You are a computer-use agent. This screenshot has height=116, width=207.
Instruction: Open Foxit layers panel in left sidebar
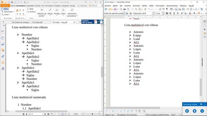(3, 44)
